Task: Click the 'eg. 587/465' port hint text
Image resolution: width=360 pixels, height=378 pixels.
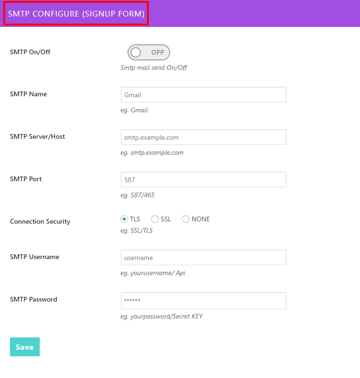Action: point(137,195)
